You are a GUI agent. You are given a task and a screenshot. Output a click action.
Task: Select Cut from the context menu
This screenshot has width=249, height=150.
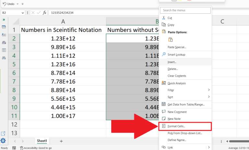170,18
